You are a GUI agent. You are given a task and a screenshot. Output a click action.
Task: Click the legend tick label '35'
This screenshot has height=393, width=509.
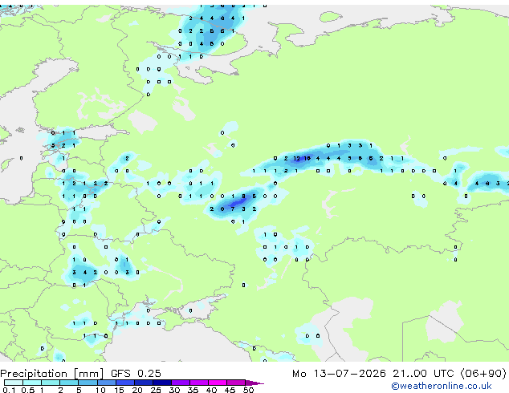coord(193,390)
